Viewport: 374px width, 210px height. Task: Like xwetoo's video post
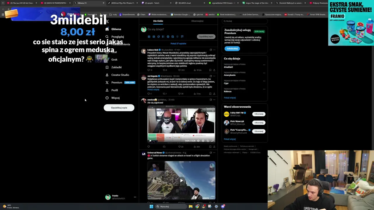[x=179, y=147]
